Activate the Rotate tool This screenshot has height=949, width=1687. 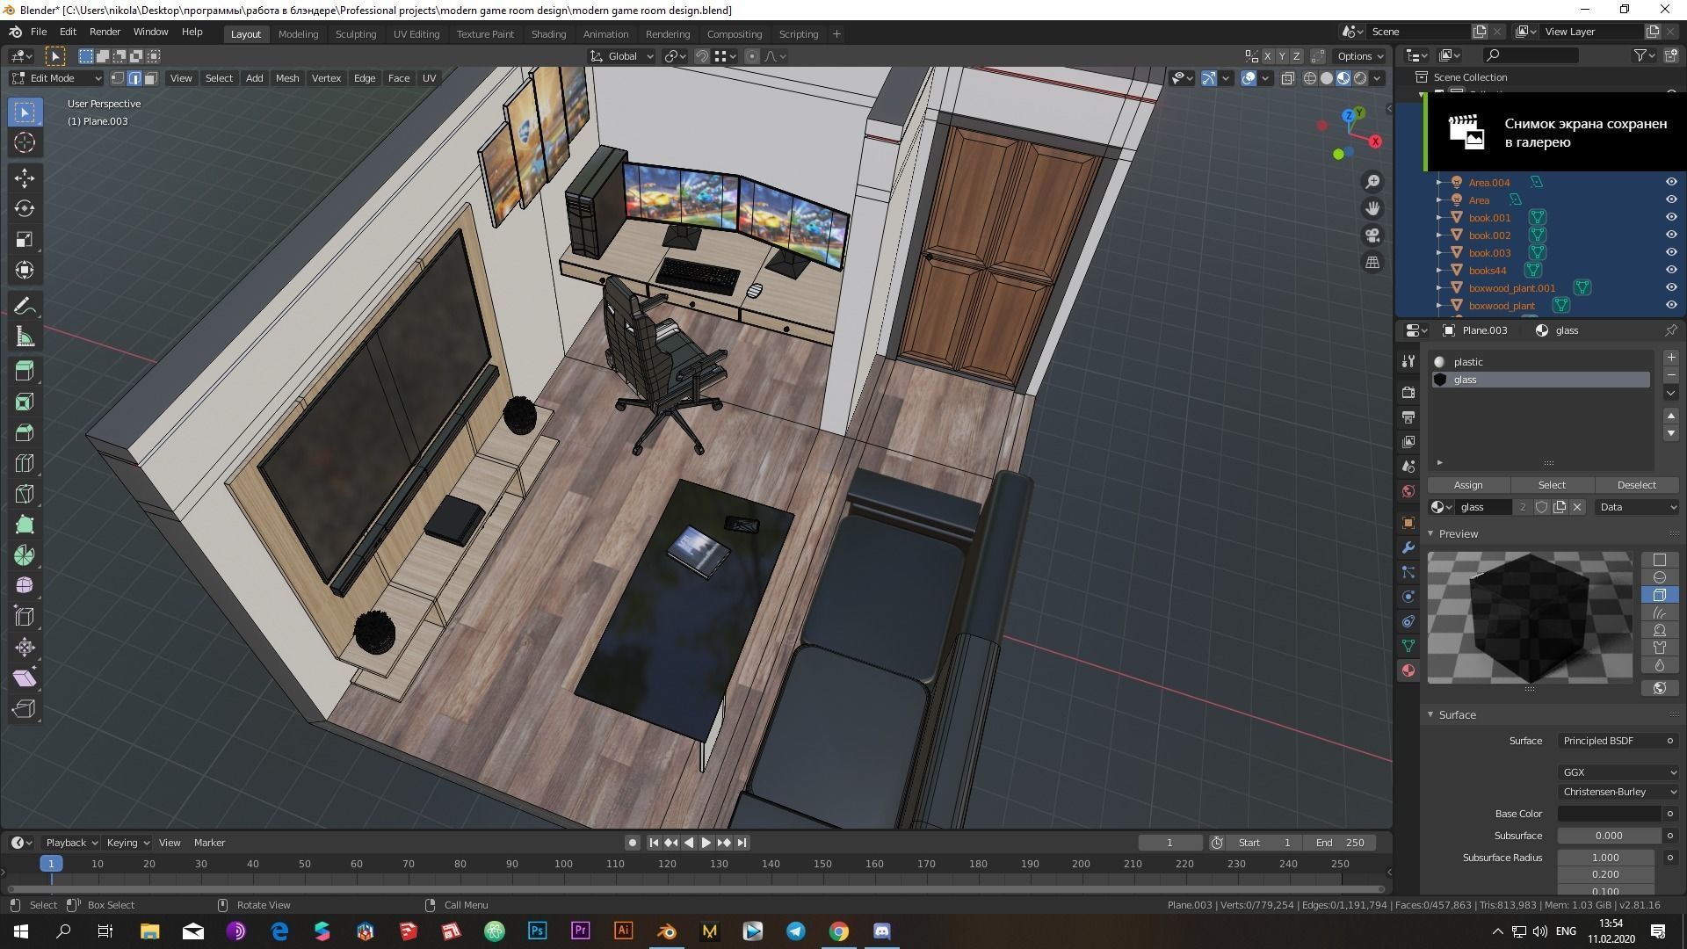(x=25, y=209)
